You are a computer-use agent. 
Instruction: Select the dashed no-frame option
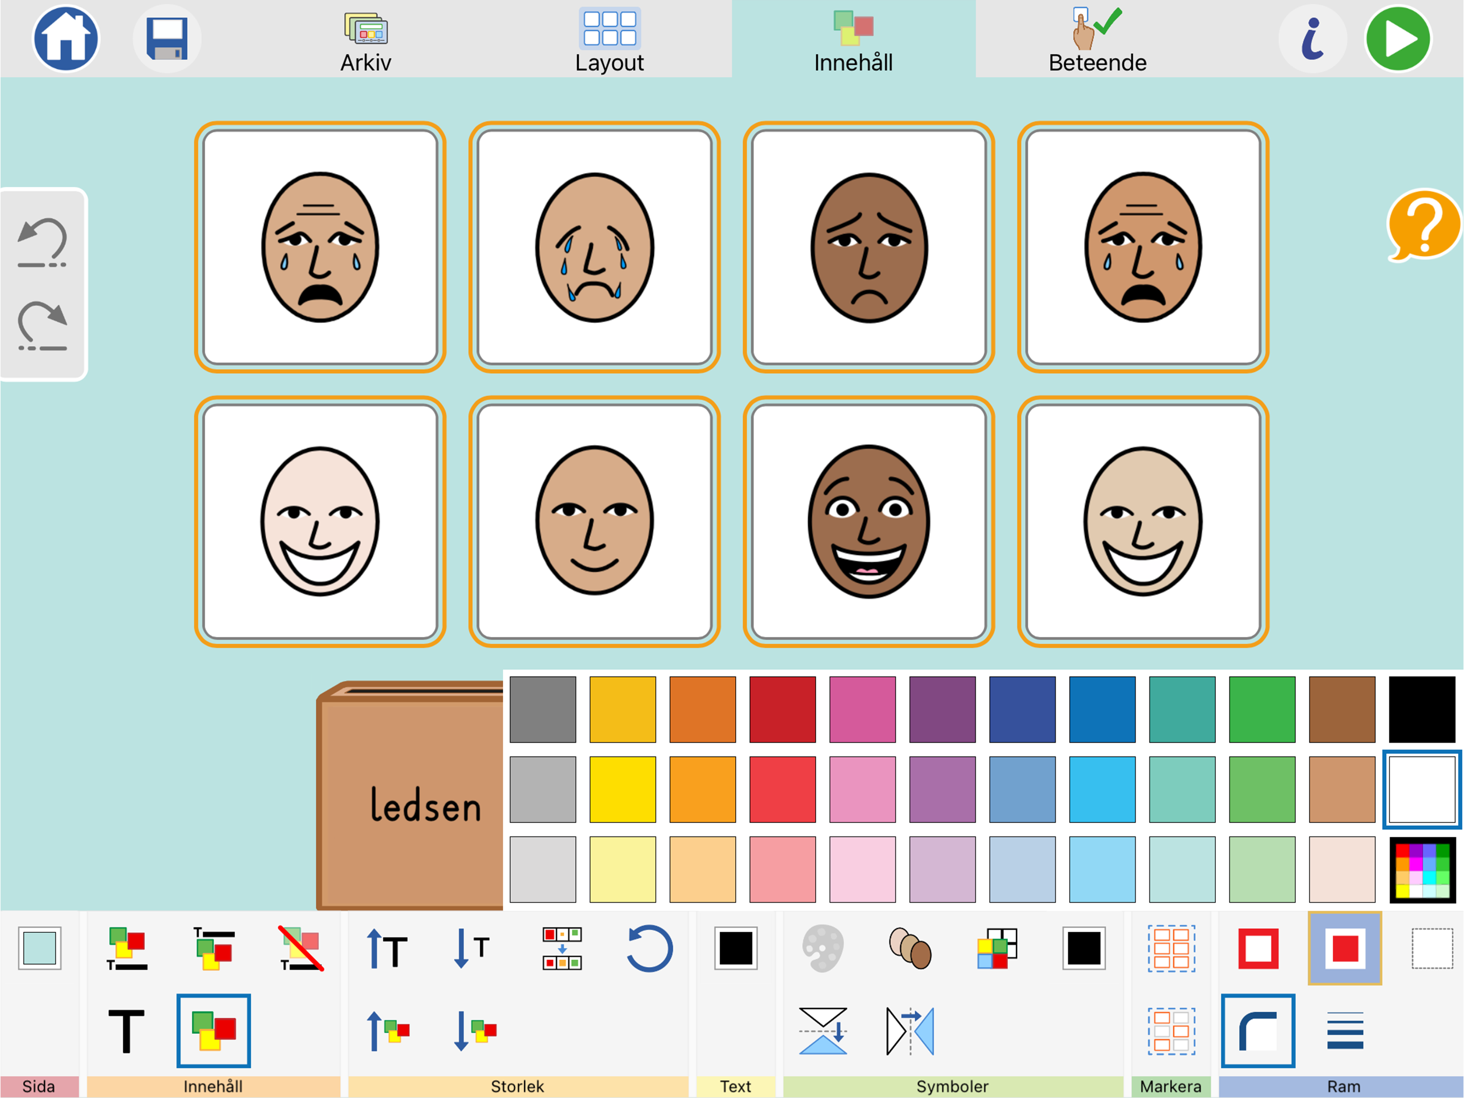pos(1431,948)
